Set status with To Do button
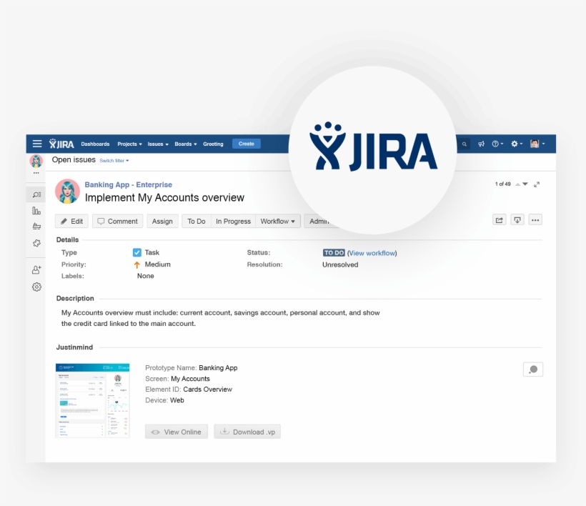Viewport: 586px width, 506px height. pos(197,222)
